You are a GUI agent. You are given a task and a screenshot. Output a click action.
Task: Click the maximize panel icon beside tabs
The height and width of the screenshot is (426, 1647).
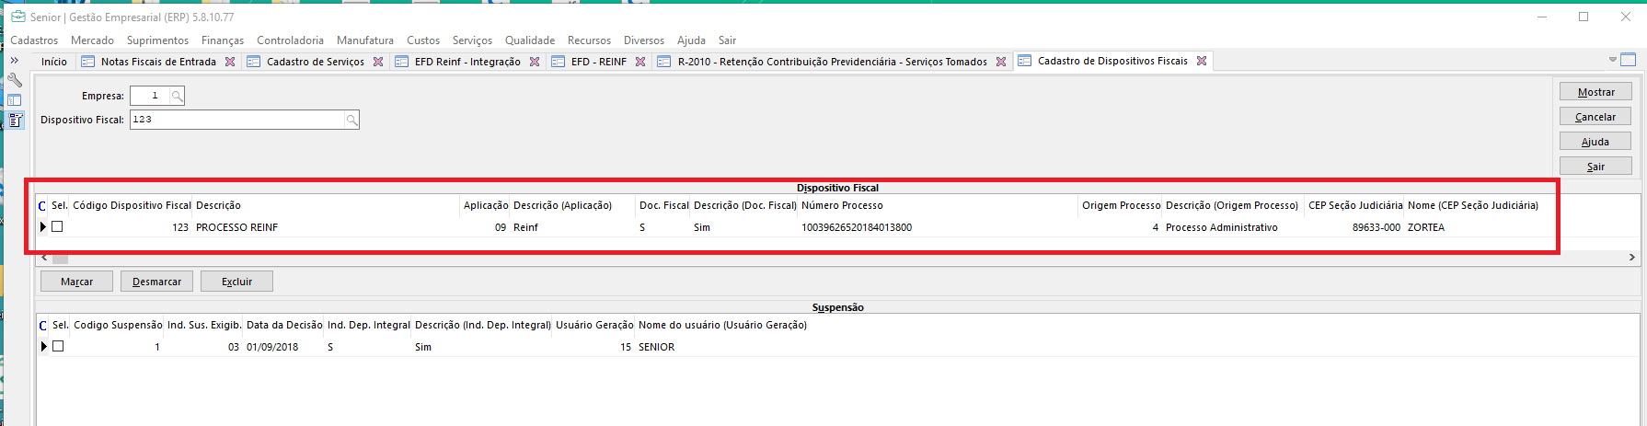click(1629, 60)
